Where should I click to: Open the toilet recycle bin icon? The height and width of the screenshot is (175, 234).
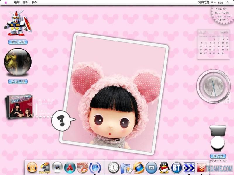coord(218,138)
